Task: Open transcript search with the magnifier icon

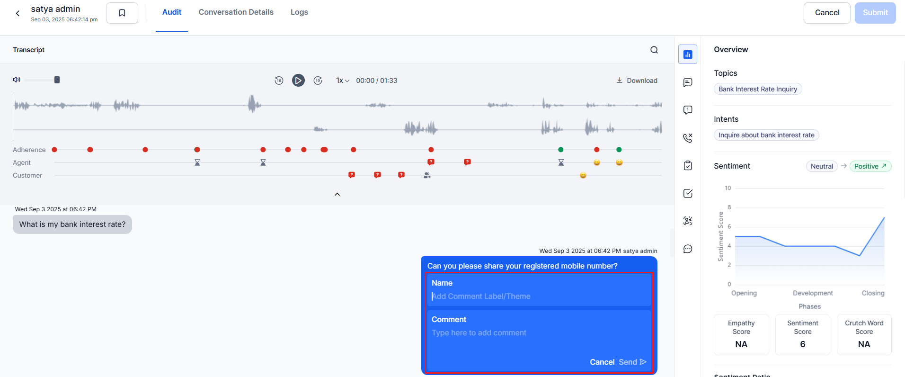Action: tap(654, 50)
